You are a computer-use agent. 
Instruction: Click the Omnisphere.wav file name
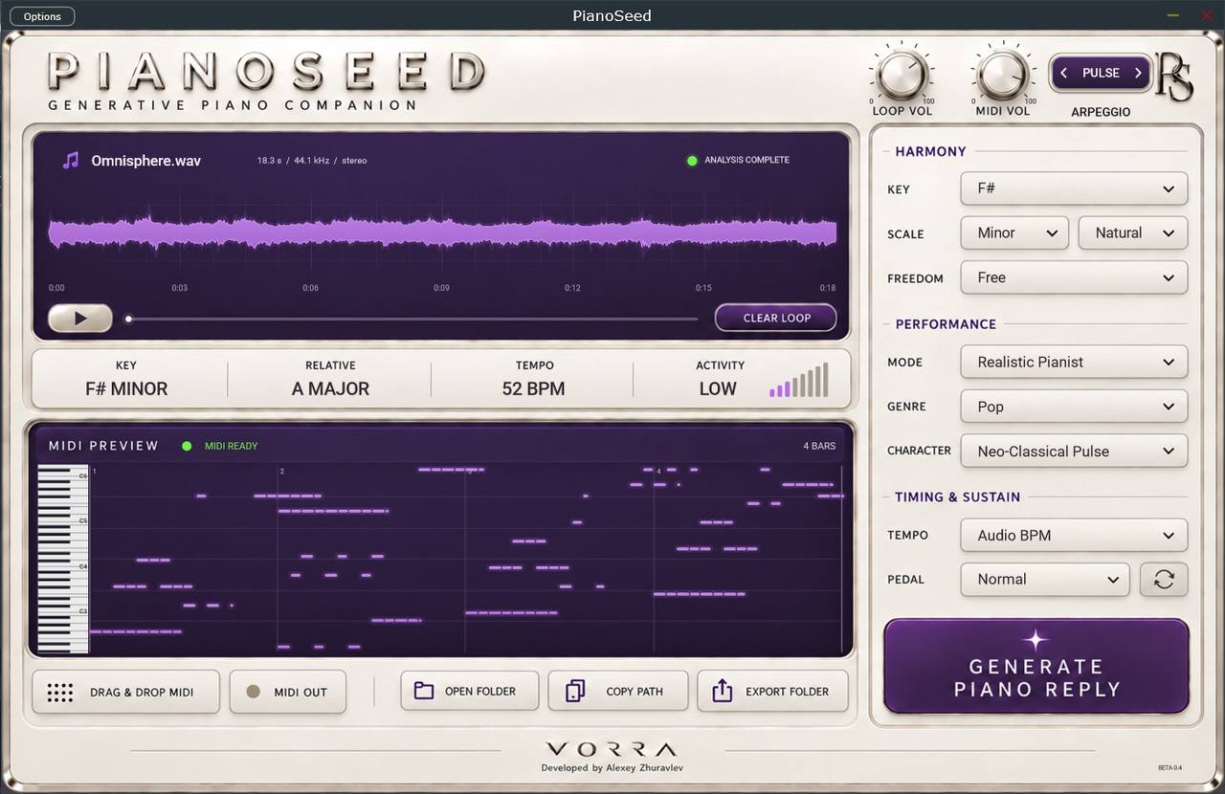(x=146, y=161)
